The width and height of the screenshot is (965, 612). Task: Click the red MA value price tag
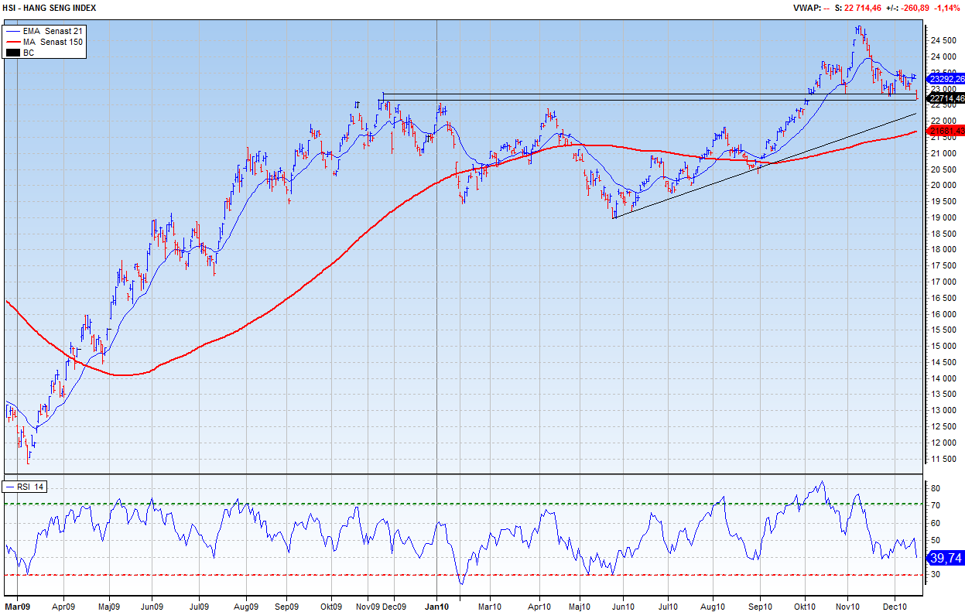[x=946, y=132]
